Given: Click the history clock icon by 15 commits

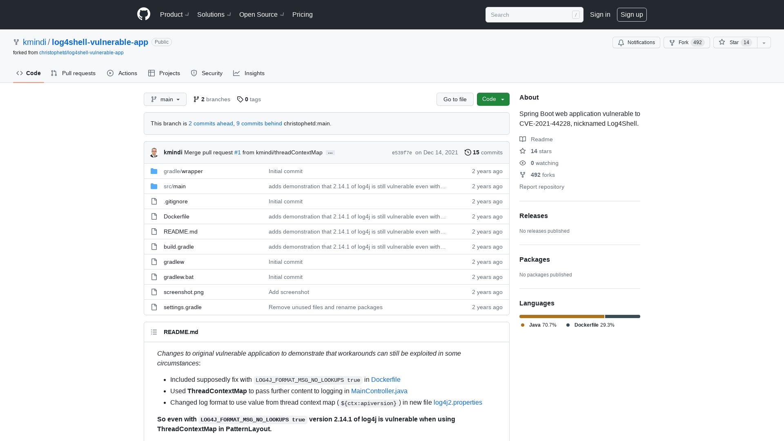Looking at the screenshot, I should pos(468,152).
